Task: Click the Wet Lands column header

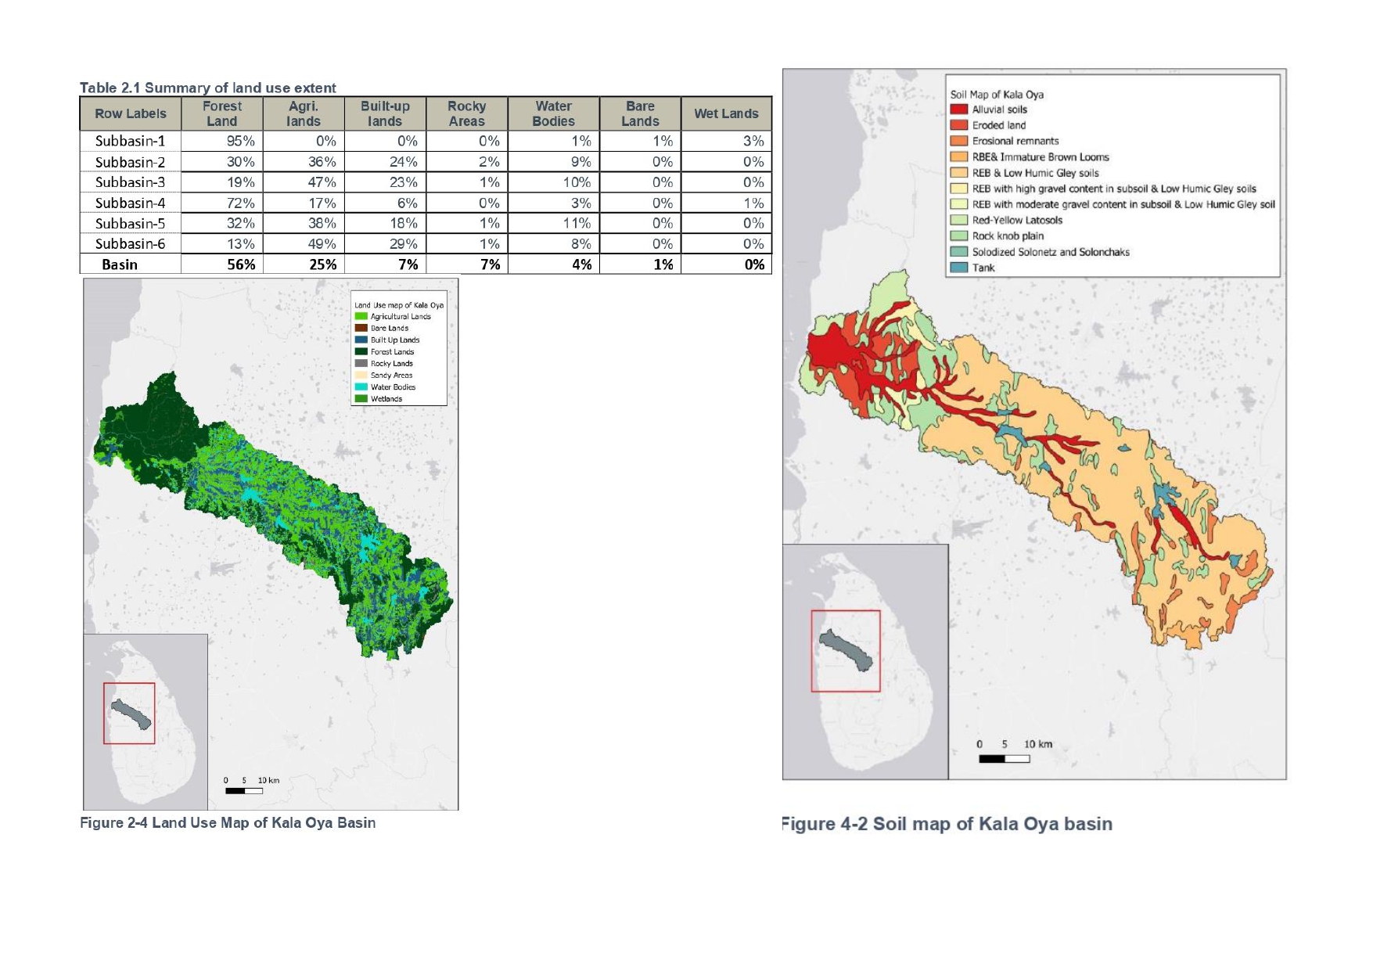Action: pyautogui.click(x=726, y=113)
